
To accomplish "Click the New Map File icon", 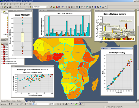I will click(x=2, y=7).
